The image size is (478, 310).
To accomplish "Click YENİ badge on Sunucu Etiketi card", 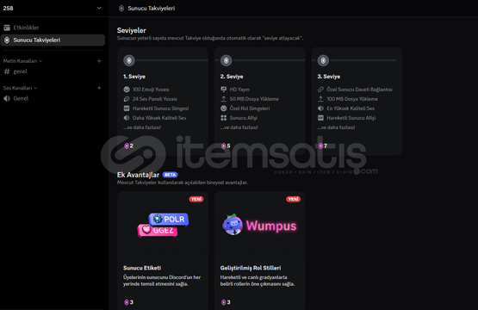I will click(x=196, y=200).
